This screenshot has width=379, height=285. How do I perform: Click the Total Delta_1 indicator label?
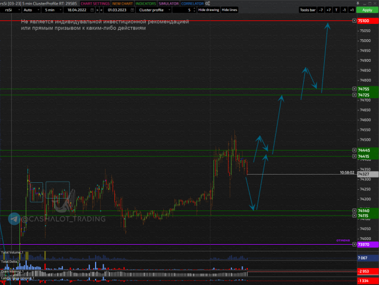click(10, 262)
